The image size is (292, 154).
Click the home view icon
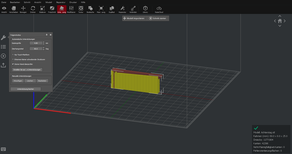point(280,21)
